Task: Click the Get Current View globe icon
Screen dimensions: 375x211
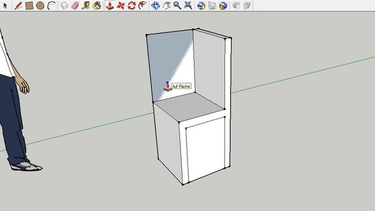Action: (x=201, y=5)
